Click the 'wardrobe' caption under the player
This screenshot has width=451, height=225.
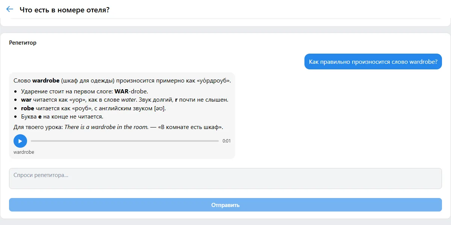(24, 152)
